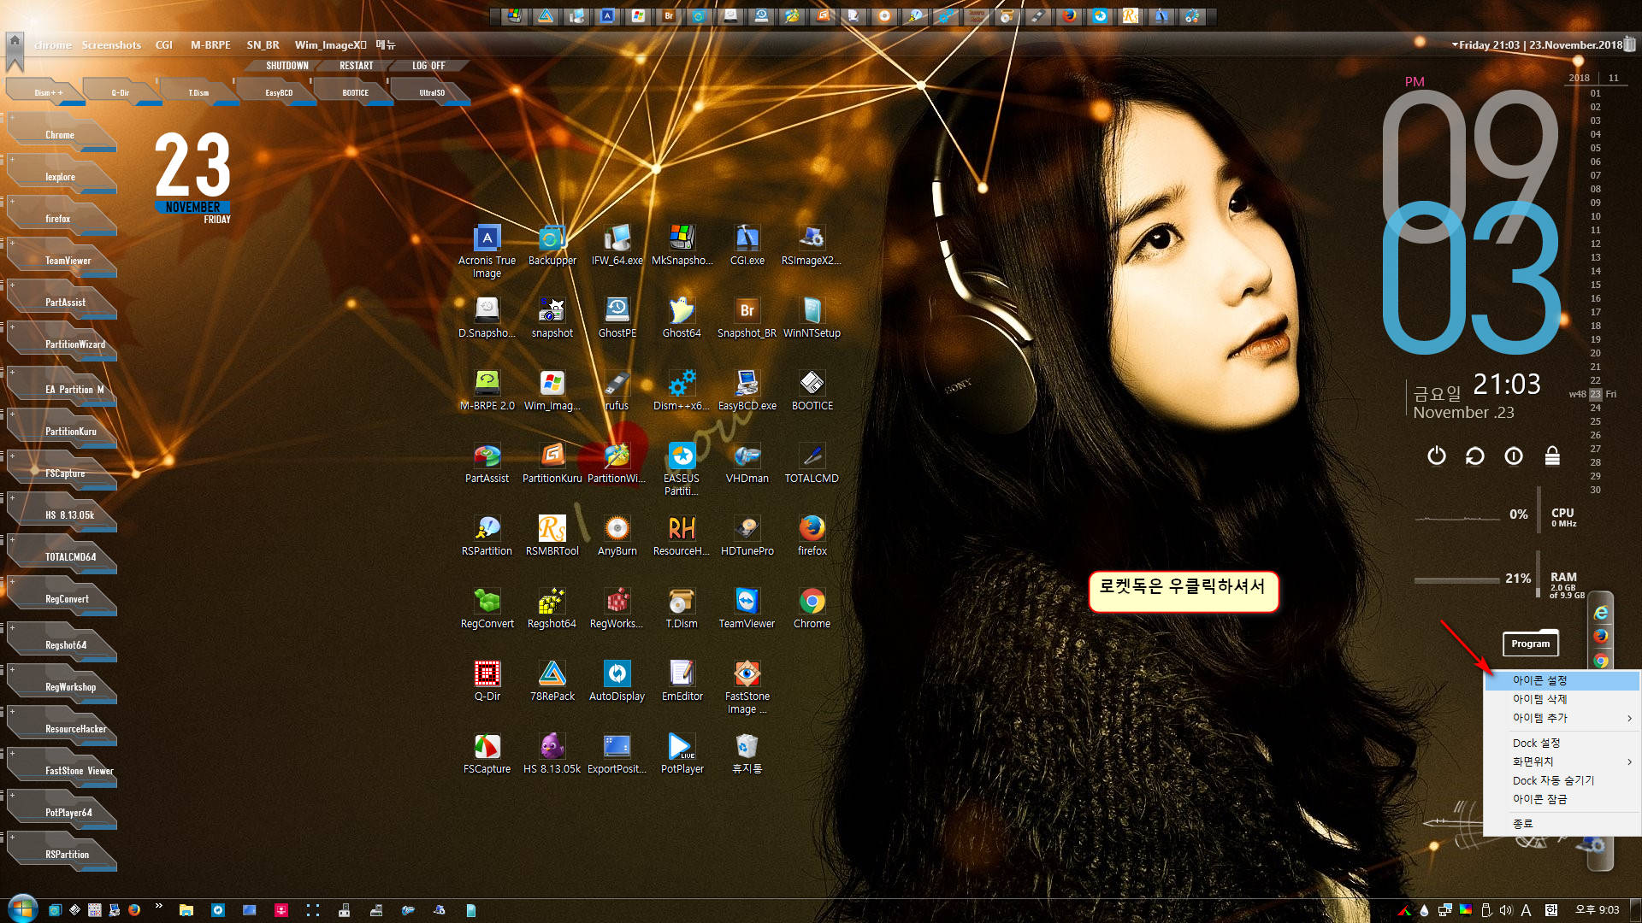The height and width of the screenshot is (923, 1642).
Task: Click the taskbar clock 오후 9:03
Action: pyautogui.click(x=1597, y=910)
